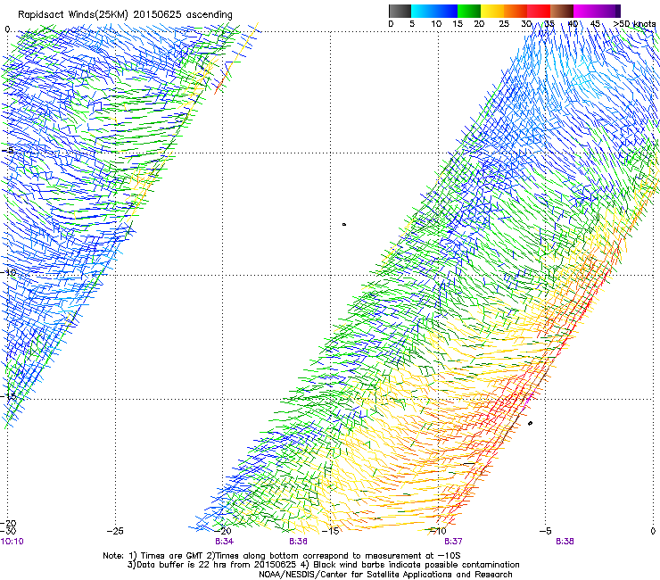This screenshot has height=580, width=660.
Task: Click the orange 25–30 knots legend segment
Action: pyautogui.click(x=516, y=11)
